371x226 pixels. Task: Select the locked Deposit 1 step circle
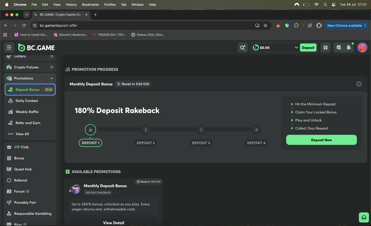(90, 130)
